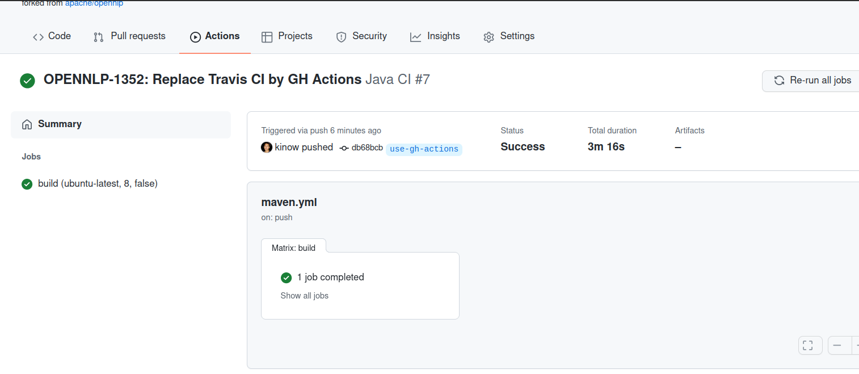The width and height of the screenshot is (859, 374).
Task: Click the commit node icon
Action: pyautogui.click(x=344, y=148)
